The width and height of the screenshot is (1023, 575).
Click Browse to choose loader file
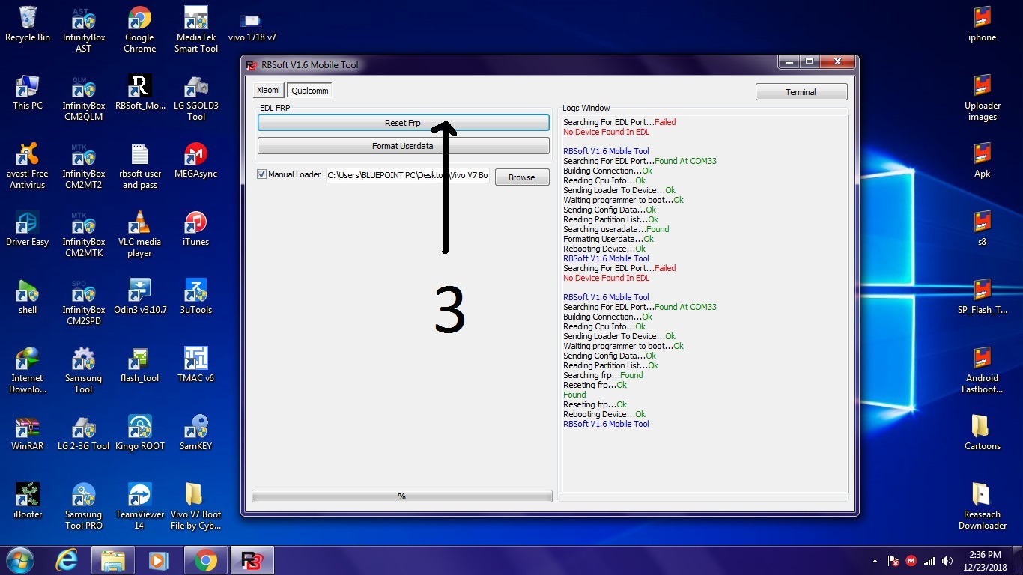point(521,177)
